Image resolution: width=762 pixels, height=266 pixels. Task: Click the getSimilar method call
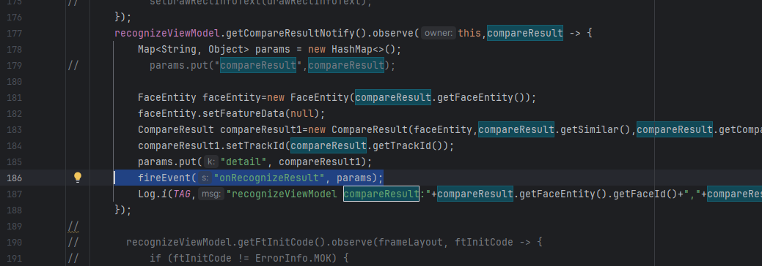[x=590, y=130]
